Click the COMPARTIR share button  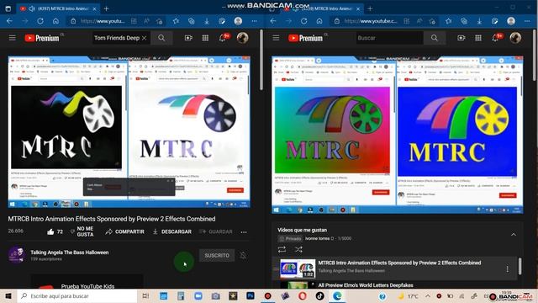[125, 232]
